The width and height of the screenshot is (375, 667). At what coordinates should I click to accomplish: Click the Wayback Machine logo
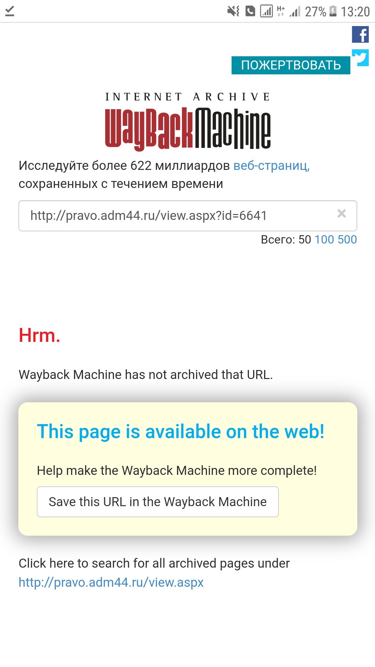click(x=188, y=129)
